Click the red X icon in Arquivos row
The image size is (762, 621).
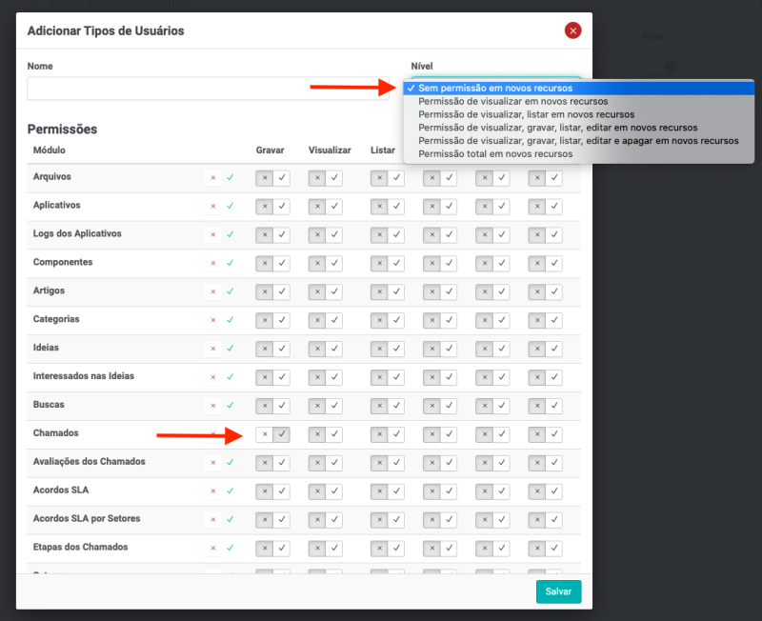212,178
